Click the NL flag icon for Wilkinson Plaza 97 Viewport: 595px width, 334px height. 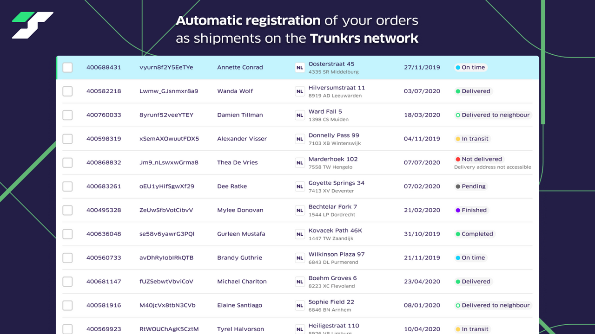coord(300,257)
